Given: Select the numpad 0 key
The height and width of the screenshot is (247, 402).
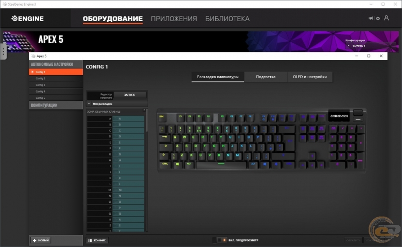Looking at the screenshot, I should [x=337, y=165].
